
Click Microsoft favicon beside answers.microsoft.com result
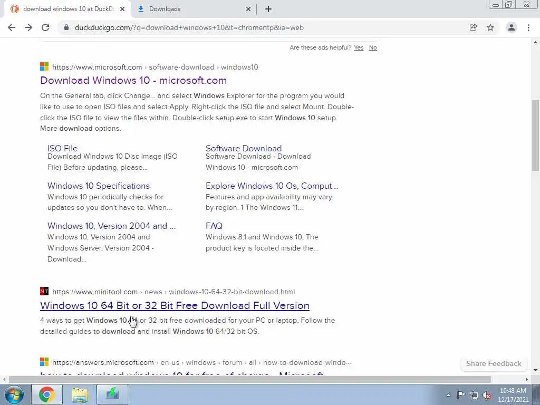(x=44, y=362)
